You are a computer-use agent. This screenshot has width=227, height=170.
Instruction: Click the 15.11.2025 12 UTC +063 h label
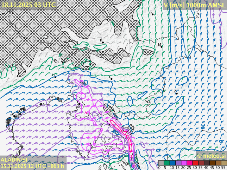coord(32,166)
